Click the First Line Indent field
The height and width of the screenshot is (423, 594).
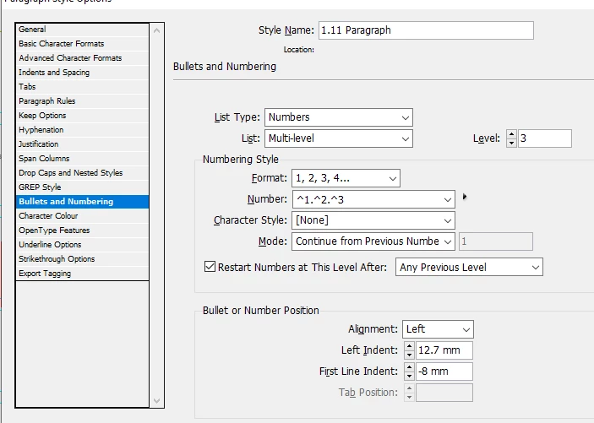pyautogui.click(x=444, y=371)
